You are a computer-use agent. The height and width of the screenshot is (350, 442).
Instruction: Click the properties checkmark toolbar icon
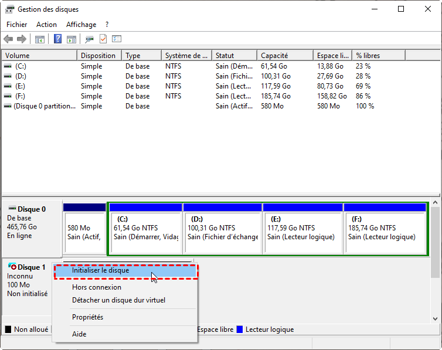pos(103,39)
